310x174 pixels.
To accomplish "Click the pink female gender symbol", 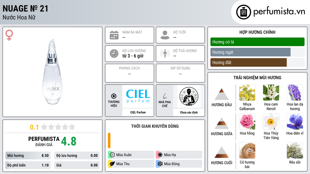I will 9,35.
